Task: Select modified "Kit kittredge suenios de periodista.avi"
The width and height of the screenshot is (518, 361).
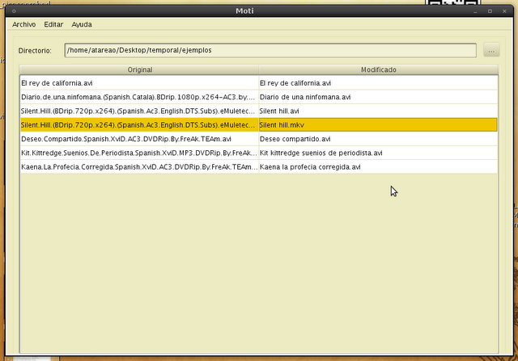Action: click(x=378, y=153)
